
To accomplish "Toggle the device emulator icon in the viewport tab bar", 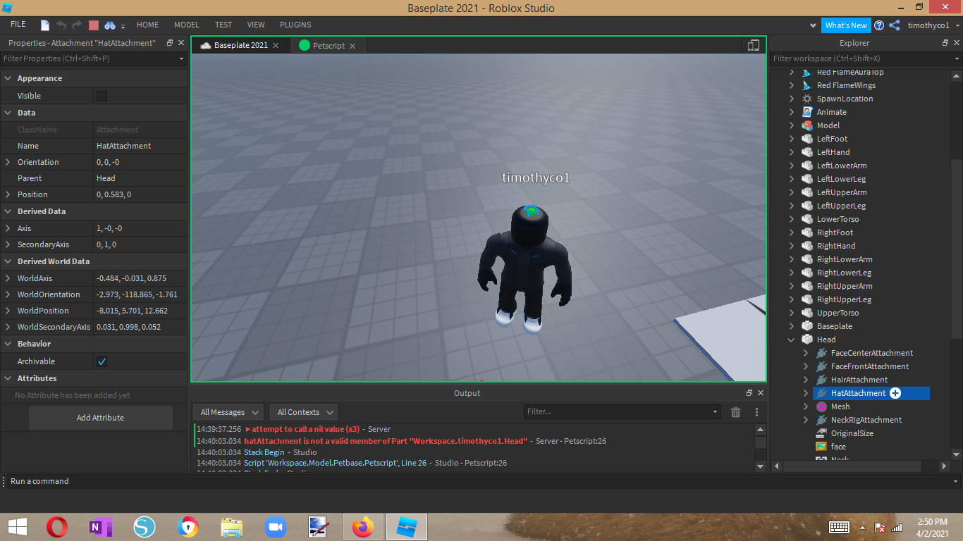I will point(754,45).
